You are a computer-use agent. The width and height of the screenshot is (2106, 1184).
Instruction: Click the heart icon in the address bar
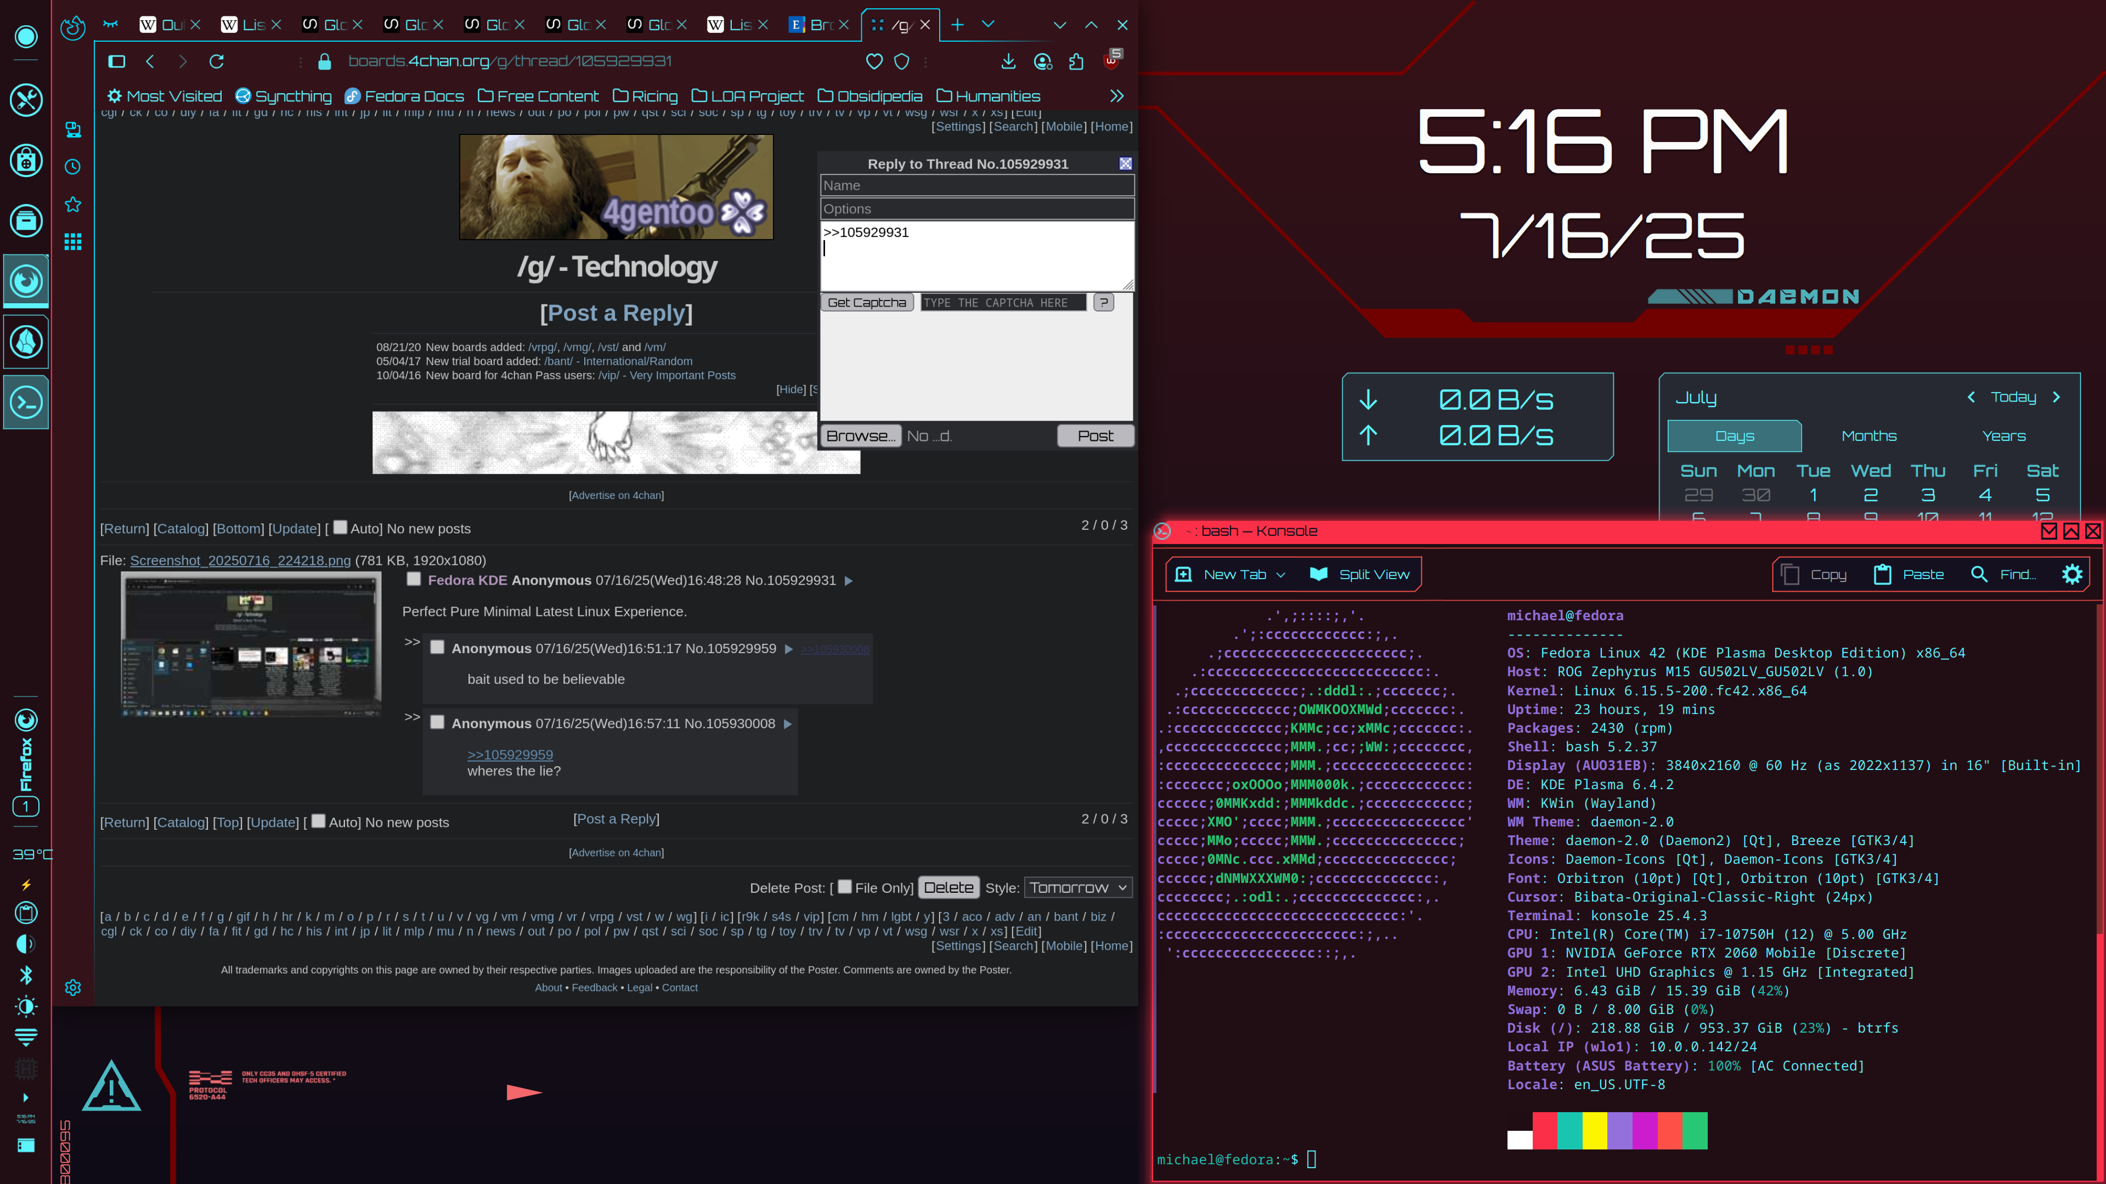pos(874,61)
